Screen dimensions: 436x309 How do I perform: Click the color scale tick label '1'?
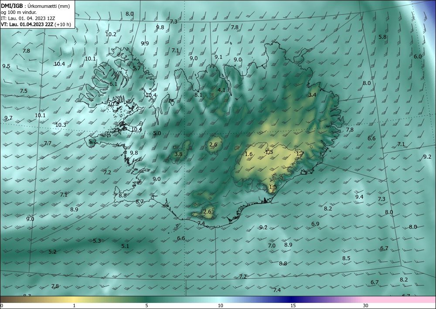point(74,306)
